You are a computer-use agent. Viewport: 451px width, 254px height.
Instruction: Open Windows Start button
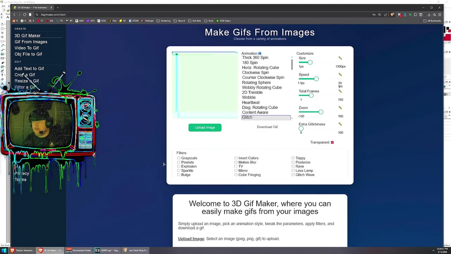coord(4,250)
